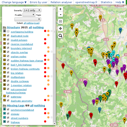Click the Missing tags folder icon
The height and width of the screenshot is (127, 127).
(5, 106)
